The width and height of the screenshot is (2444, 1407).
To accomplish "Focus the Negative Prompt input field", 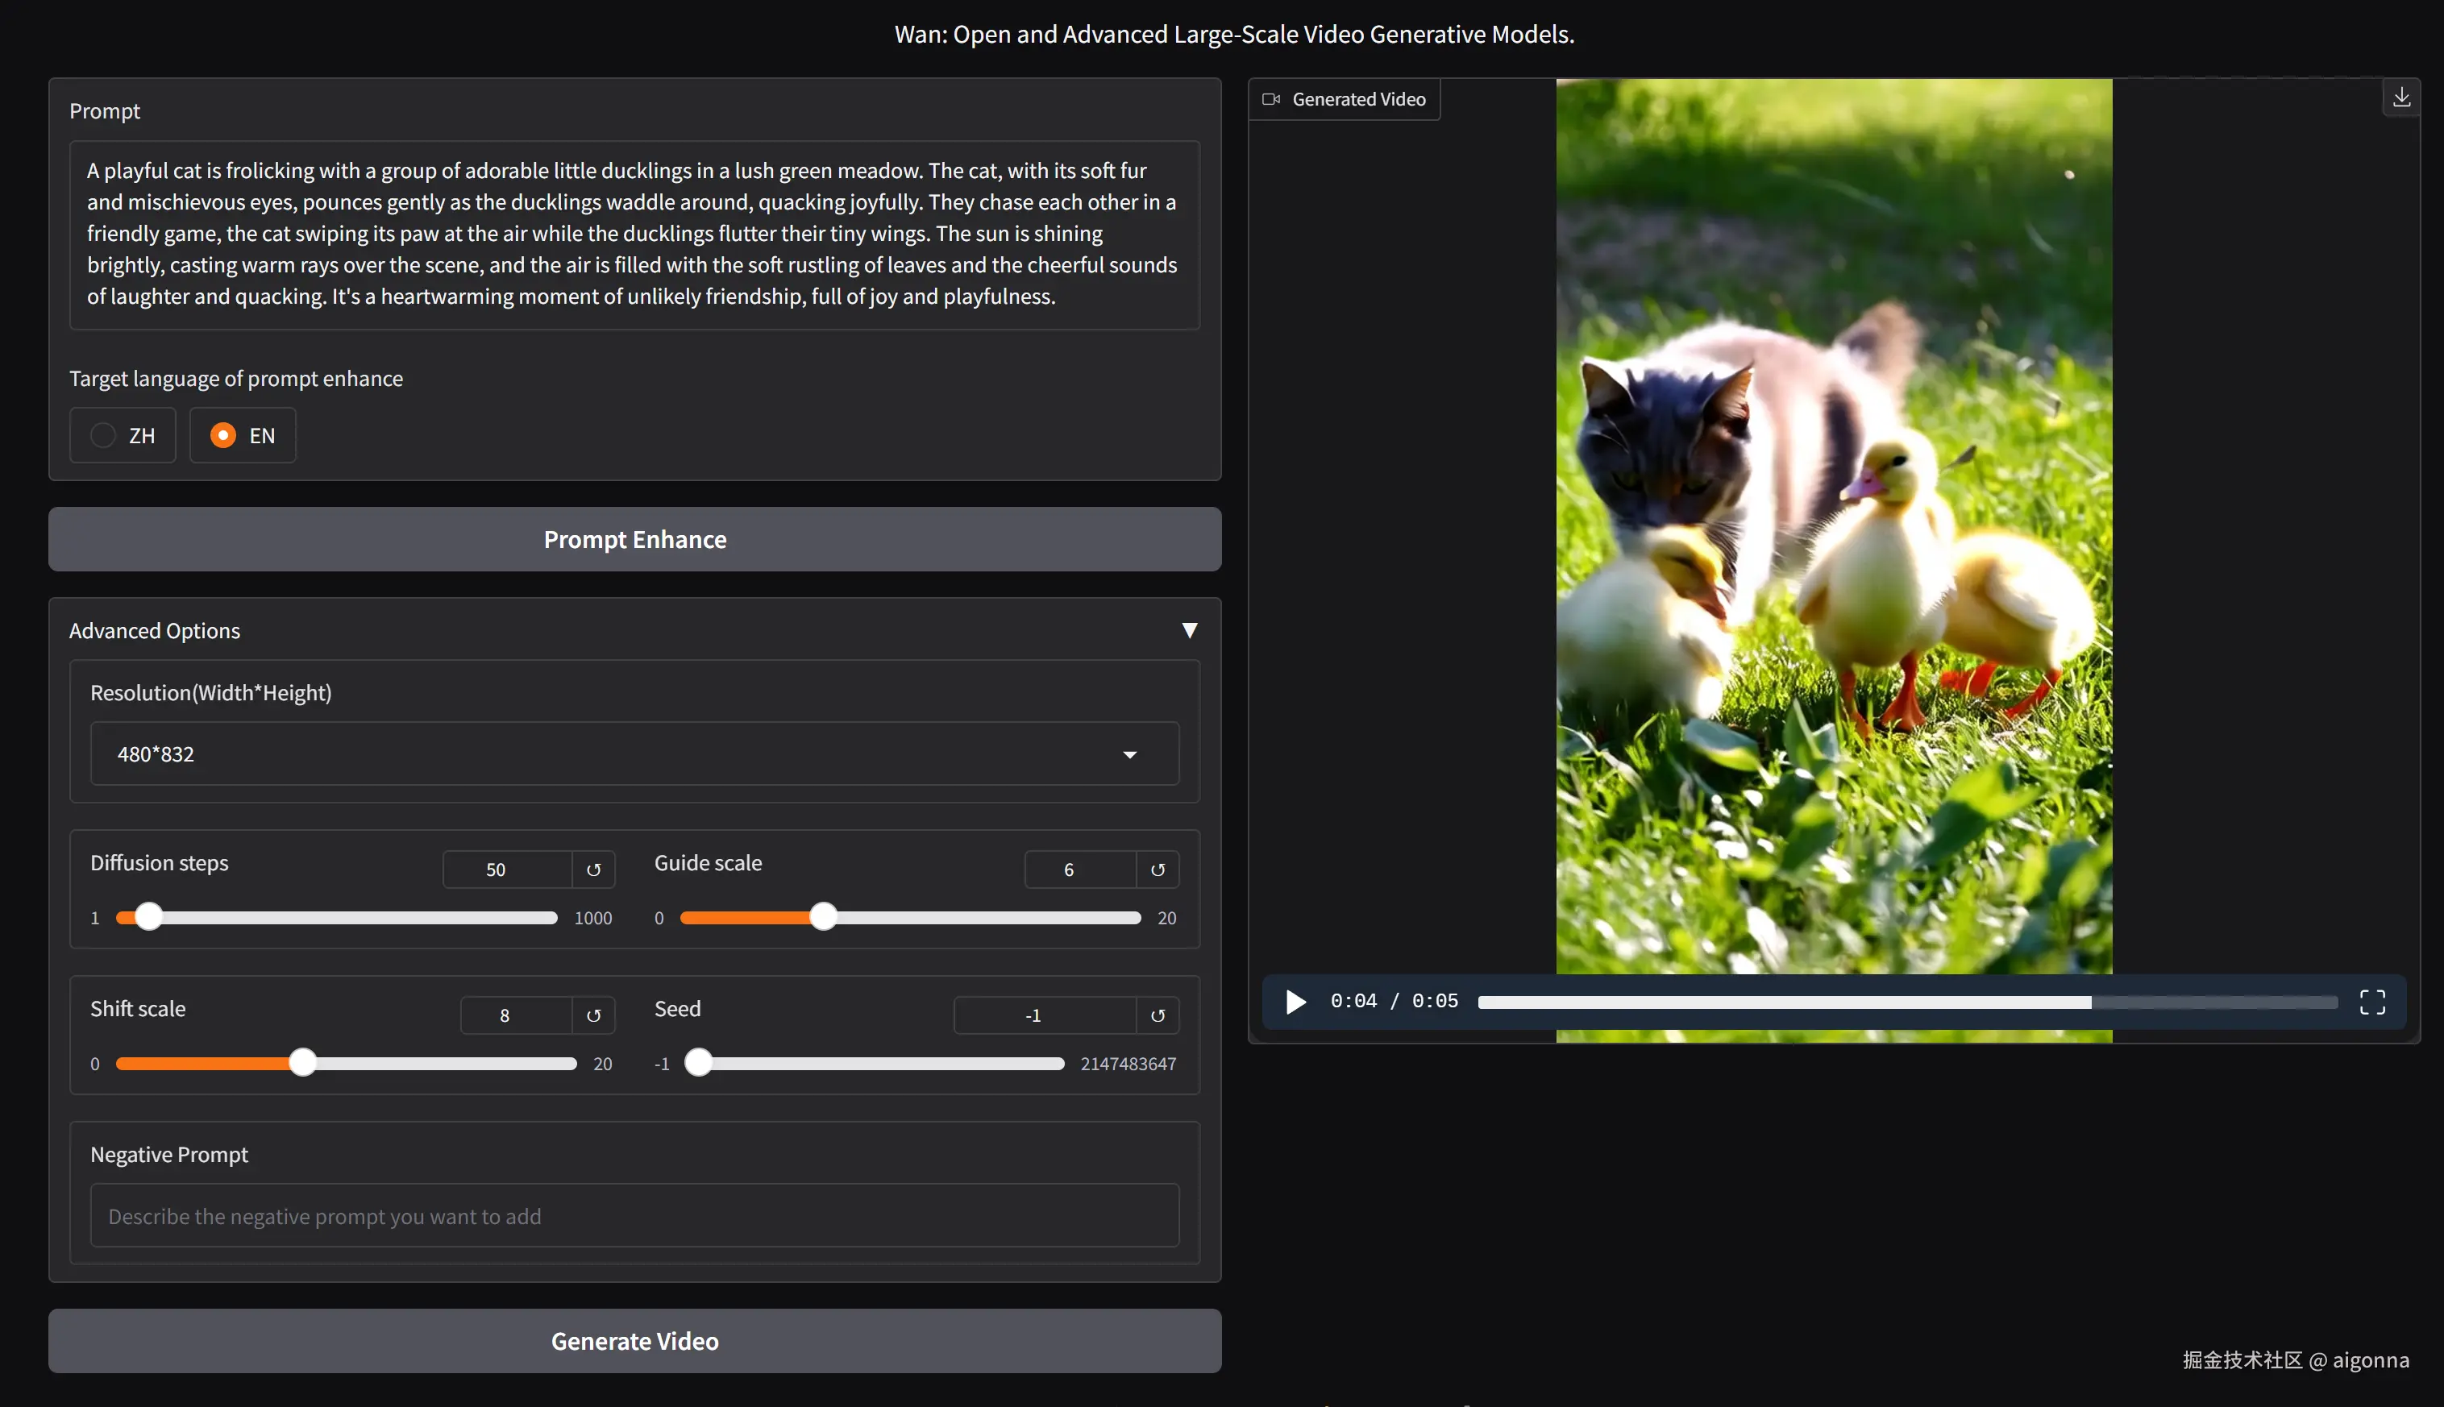I will click(634, 1216).
